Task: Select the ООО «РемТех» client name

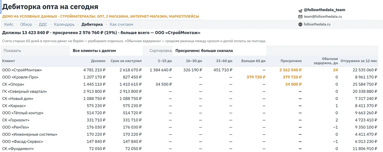Action: click(16, 127)
